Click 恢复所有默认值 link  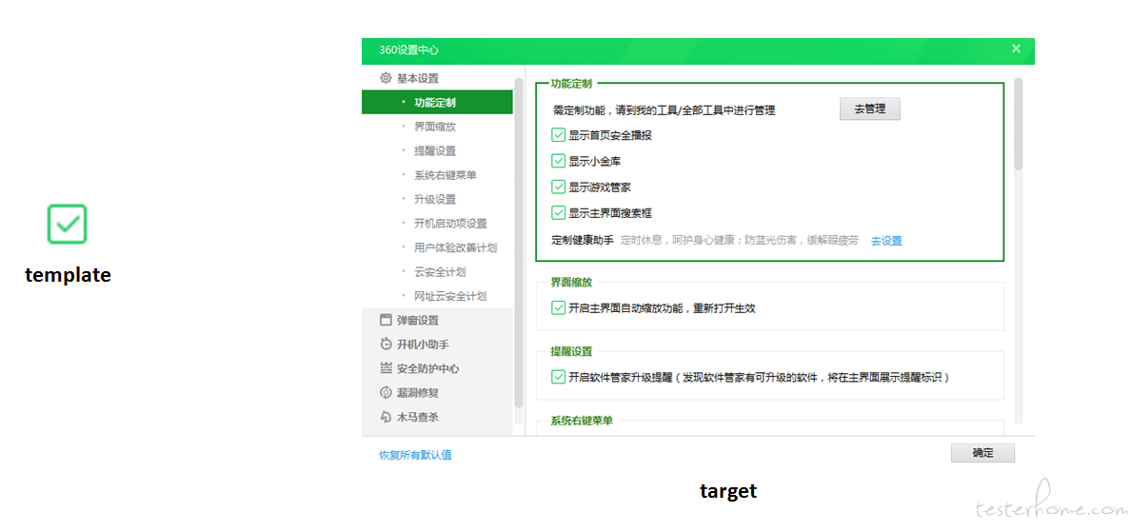tap(415, 455)
